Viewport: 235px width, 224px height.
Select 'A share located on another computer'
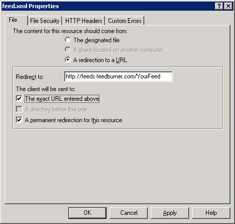tap(68, 50)
